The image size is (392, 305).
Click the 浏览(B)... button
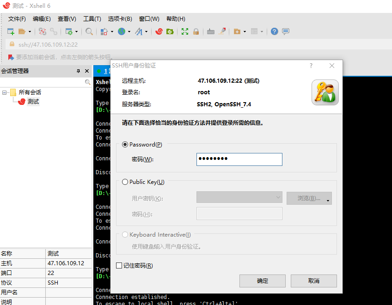(x=309, y=198)
